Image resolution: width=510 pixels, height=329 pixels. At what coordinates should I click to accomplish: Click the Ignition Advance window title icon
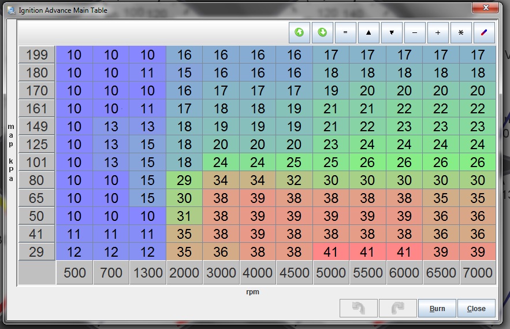(12, 10)
